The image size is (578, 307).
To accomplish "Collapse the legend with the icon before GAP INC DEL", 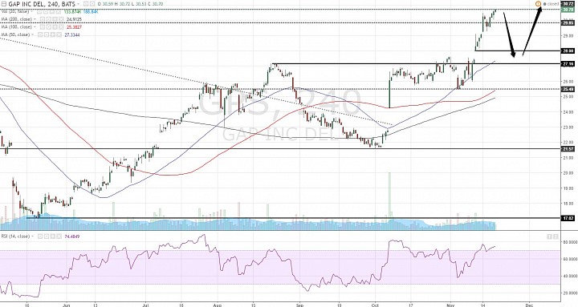I will pyautogui.click(x=4, y=4).
